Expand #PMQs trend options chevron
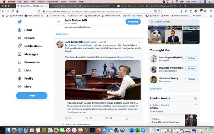The image size is (214, 134). (x=196, y=105)
